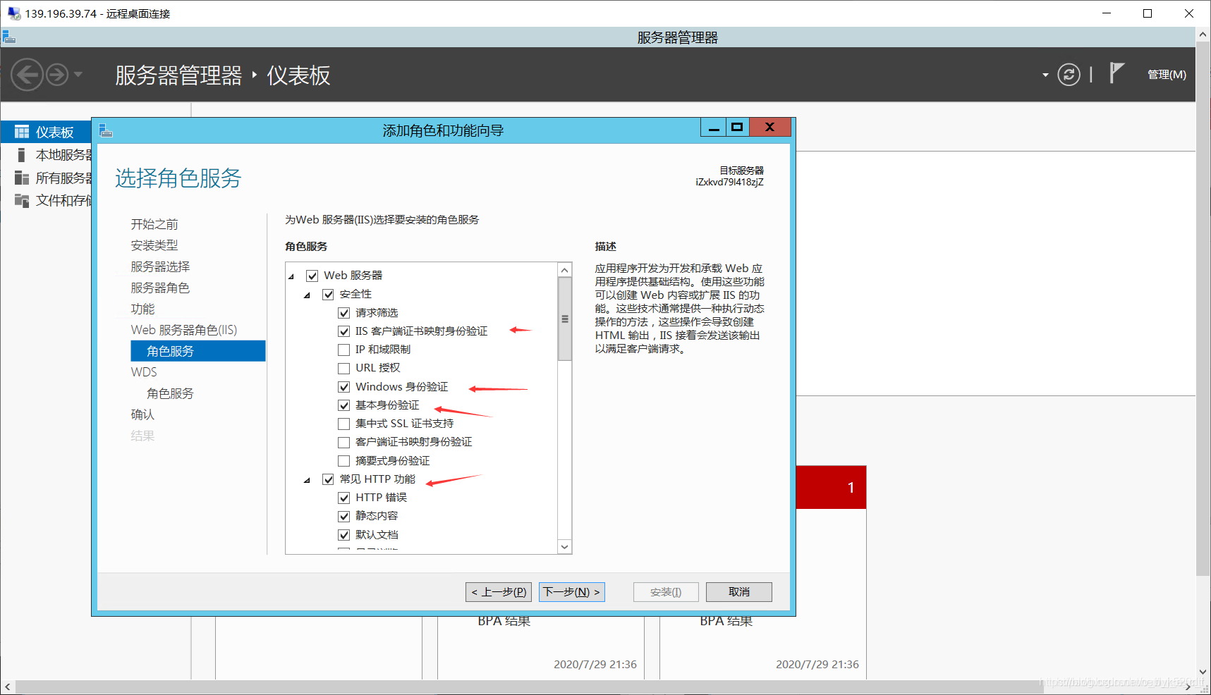Click horizontal scrollbar left arrow at bottom
Image resolution: width=1211 pixels, height=695 pixels.
point(8,687)
